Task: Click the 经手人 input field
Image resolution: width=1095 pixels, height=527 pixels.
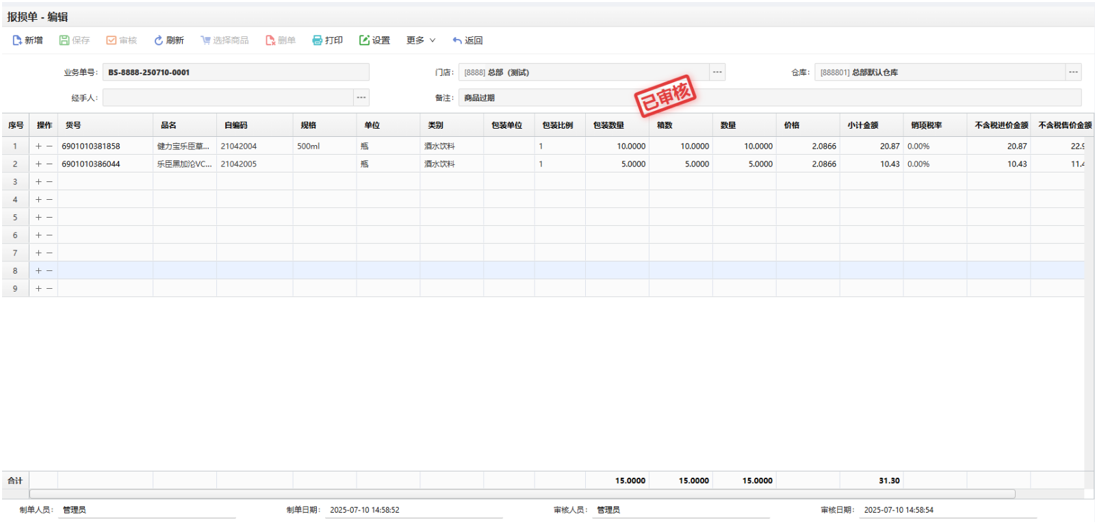Action: (x=228, y=97)
